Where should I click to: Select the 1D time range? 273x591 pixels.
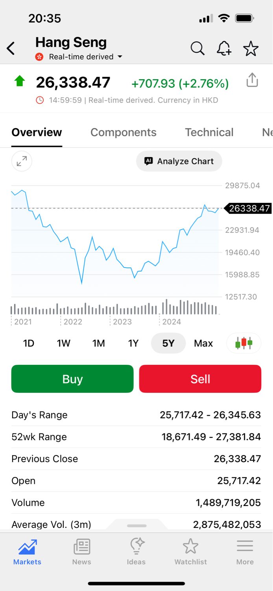(x=29, y=343)
